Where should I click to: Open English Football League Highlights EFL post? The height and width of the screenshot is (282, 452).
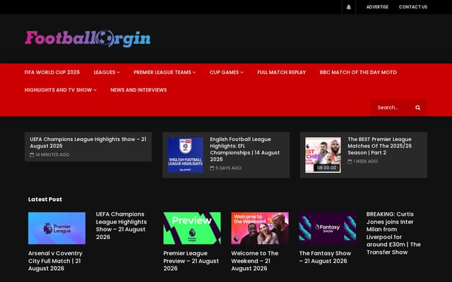(x=245, y=149)
